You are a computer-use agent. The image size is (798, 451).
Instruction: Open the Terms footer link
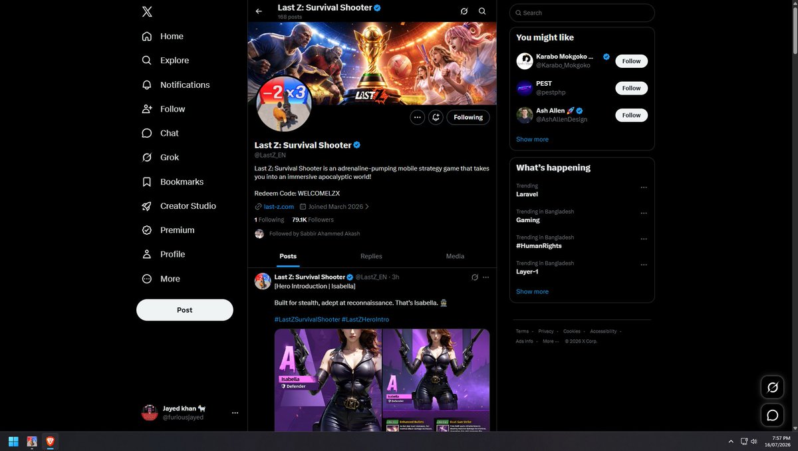tap(522, 331)
